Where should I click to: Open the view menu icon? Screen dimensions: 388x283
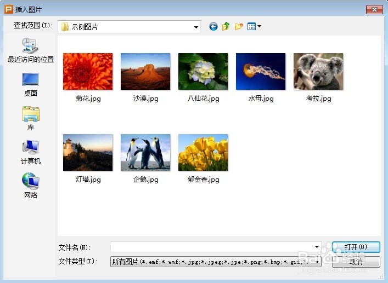click(x=251, y=26)
